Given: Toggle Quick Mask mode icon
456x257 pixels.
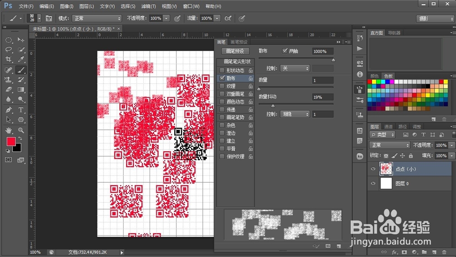Looking at the screenshot, I should tap(8, 159).
